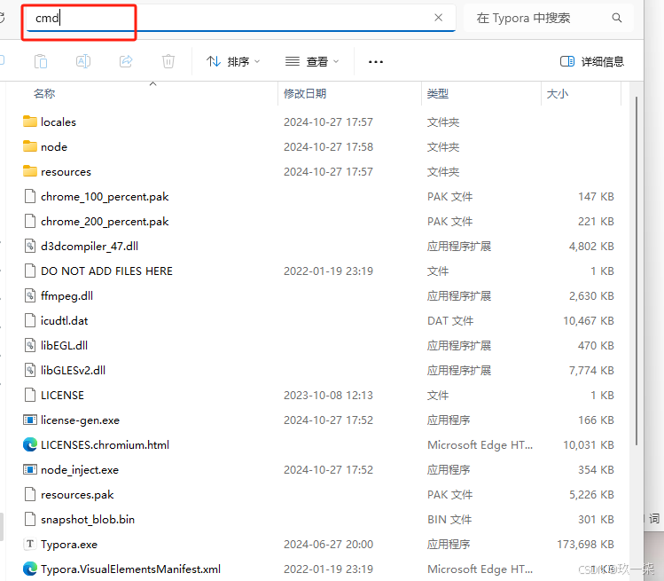
Task: Sort by 名称 column header
Action: [44, 94]
